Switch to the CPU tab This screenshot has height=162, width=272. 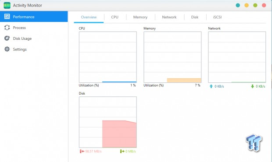115,17
